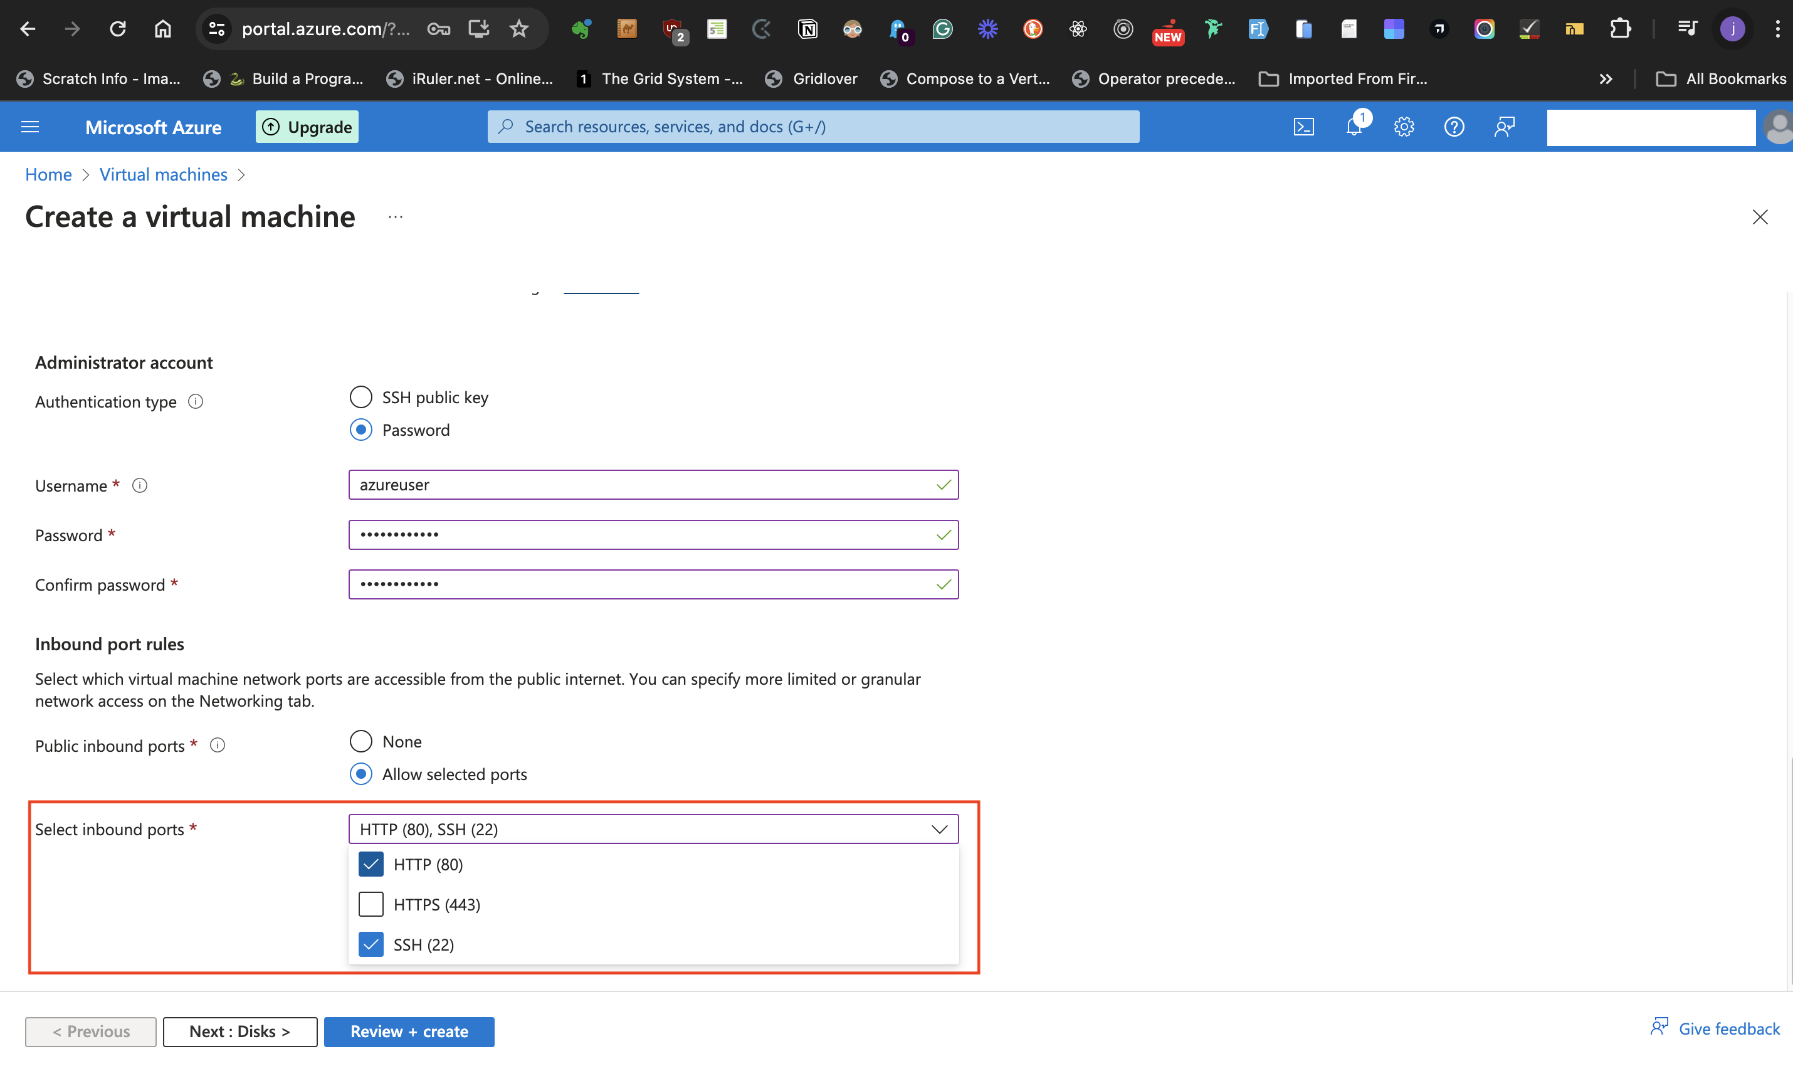Select SSH public key authentication
Screen dimensions: 1793x1071
click(360, 397)
